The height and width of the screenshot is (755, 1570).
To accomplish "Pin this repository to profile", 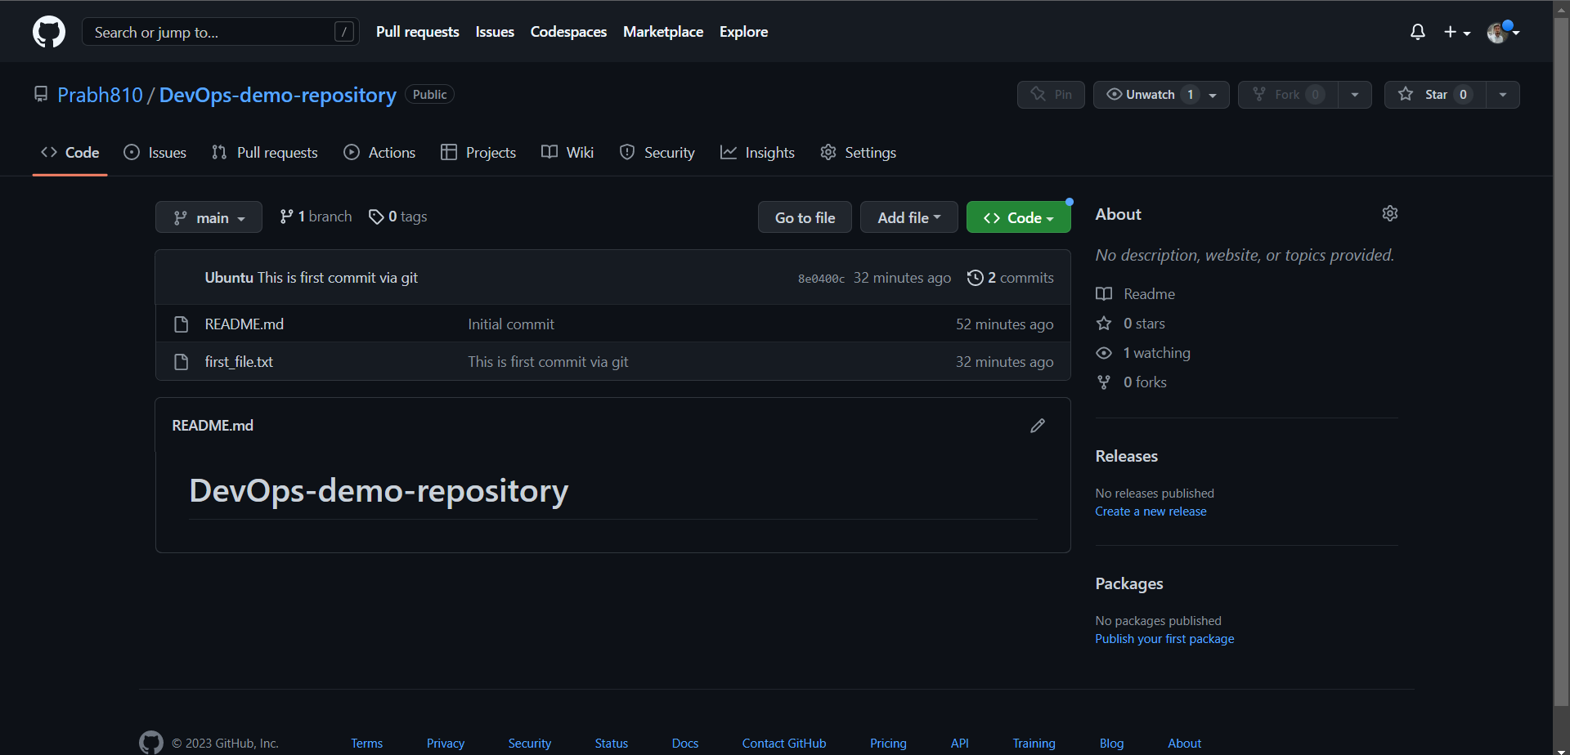I will pyautogui.click(x=1051, y=95).
